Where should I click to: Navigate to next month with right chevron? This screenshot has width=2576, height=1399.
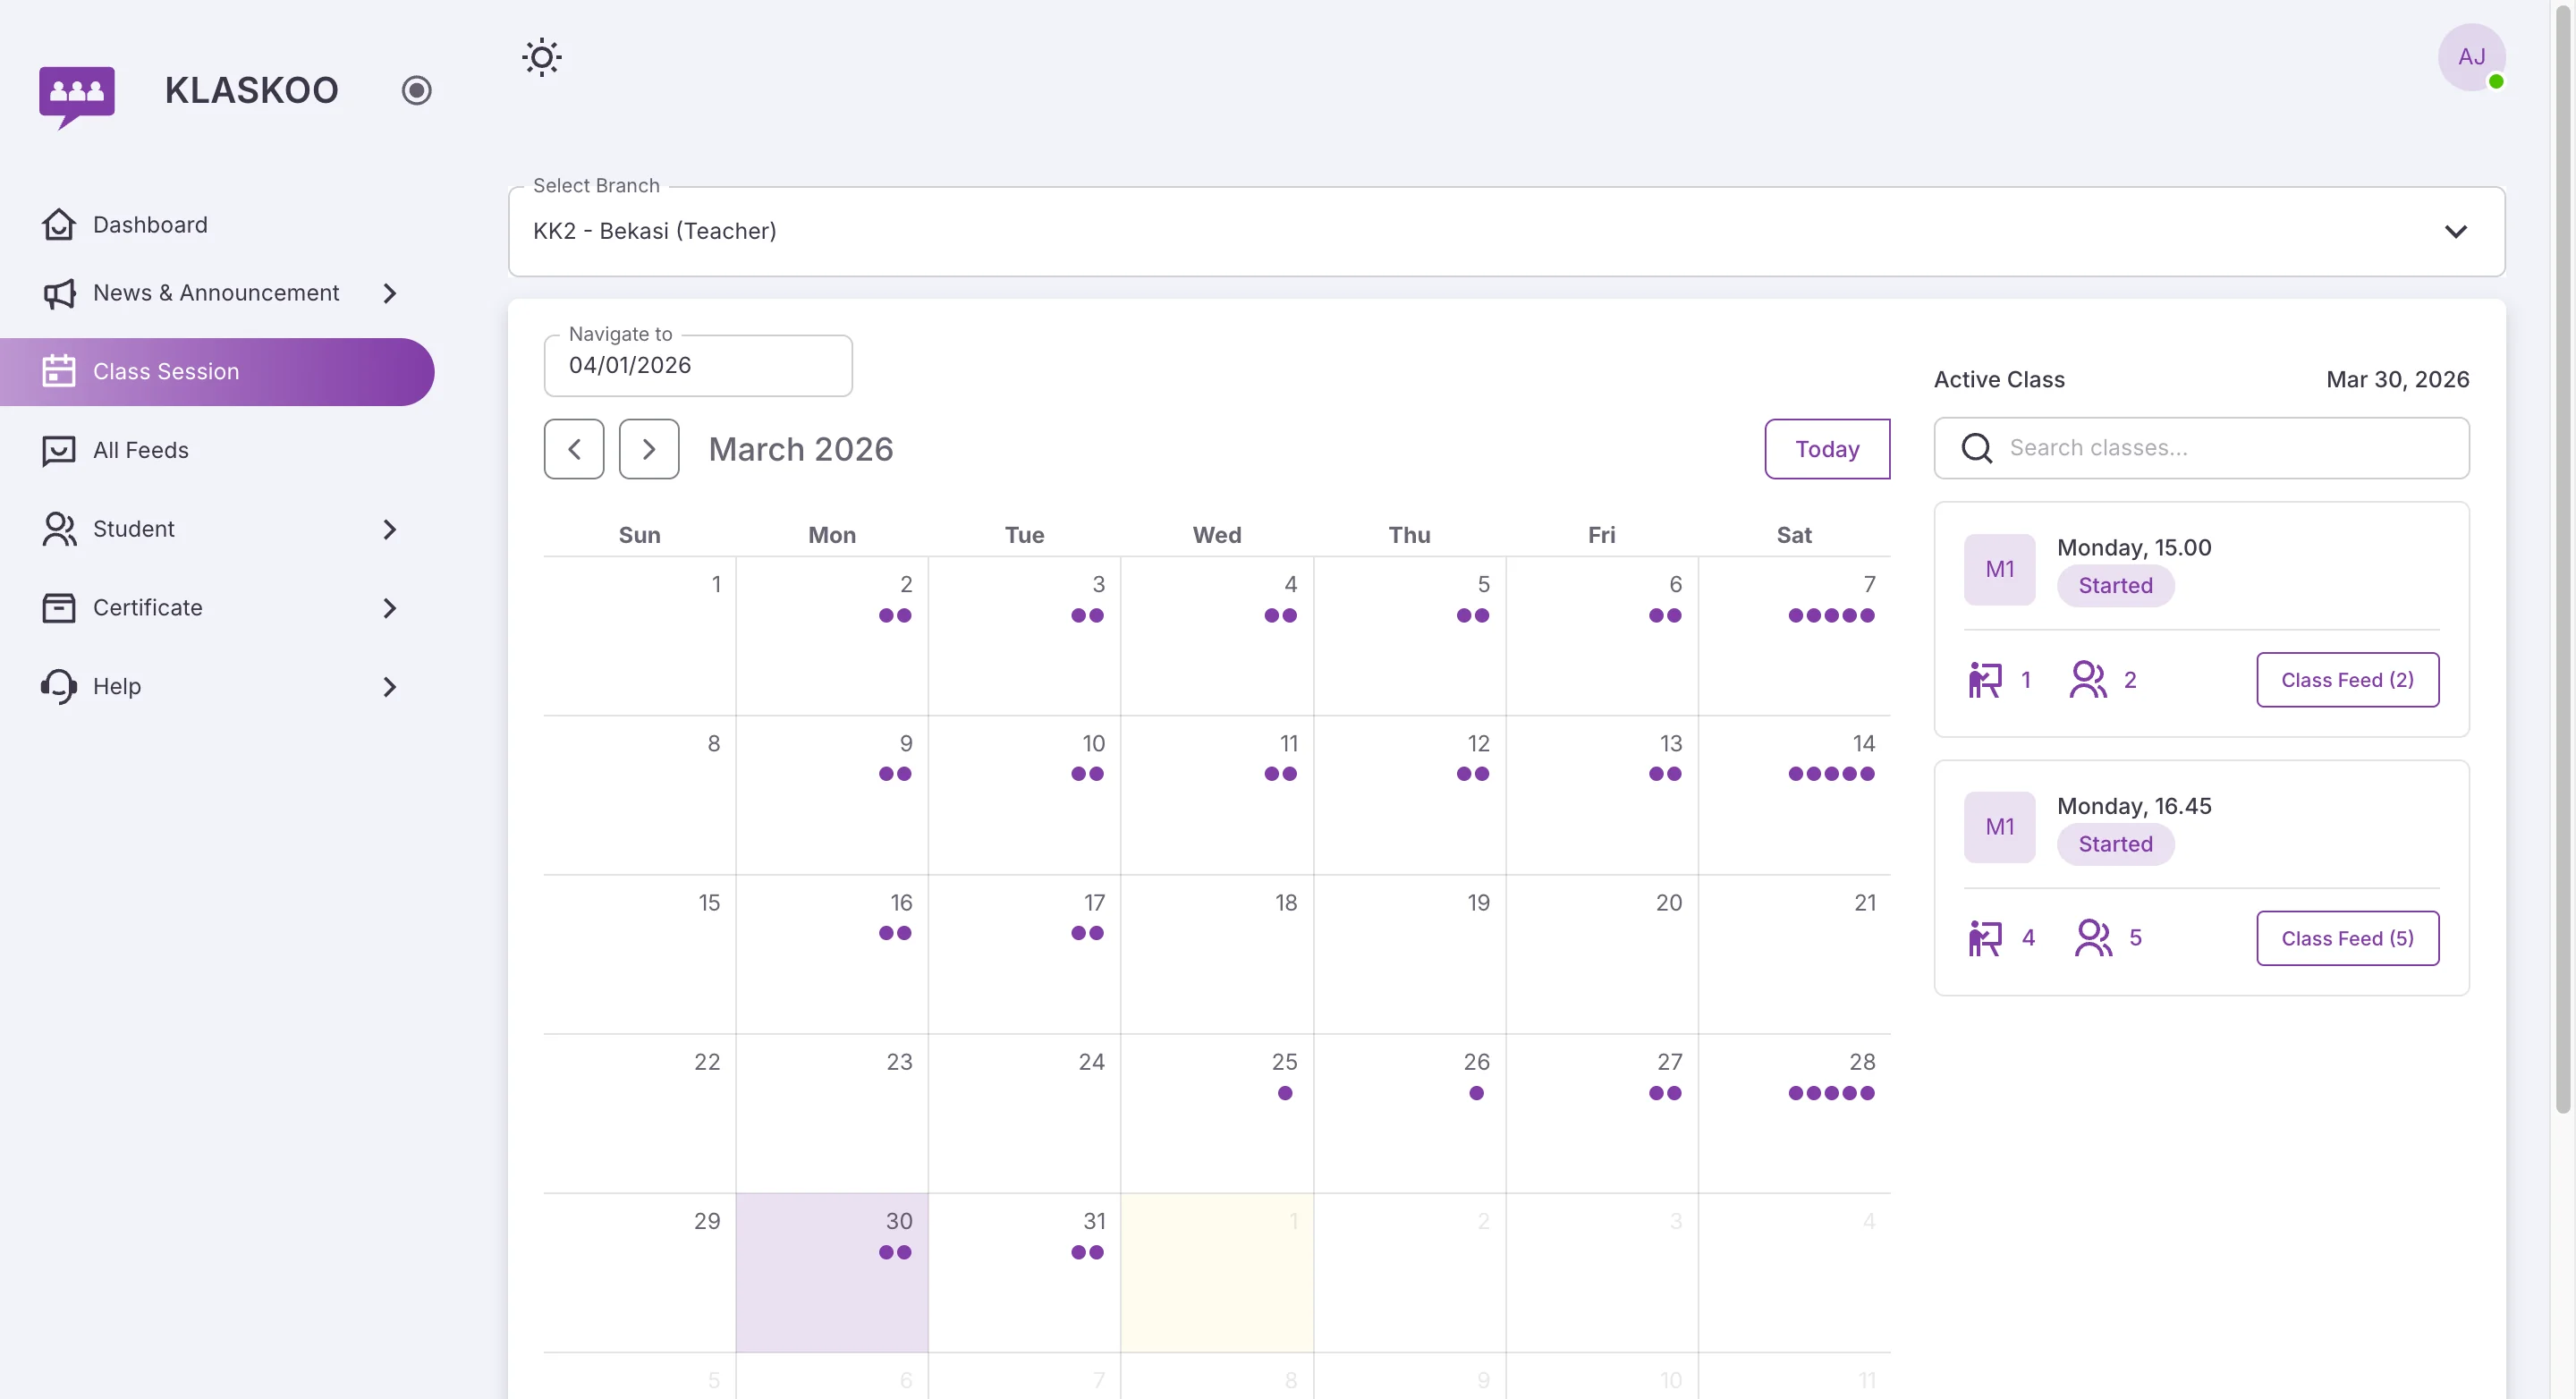[x=649, y=448]
